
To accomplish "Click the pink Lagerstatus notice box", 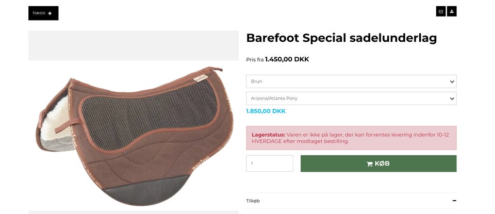I will tap(351, 138).
